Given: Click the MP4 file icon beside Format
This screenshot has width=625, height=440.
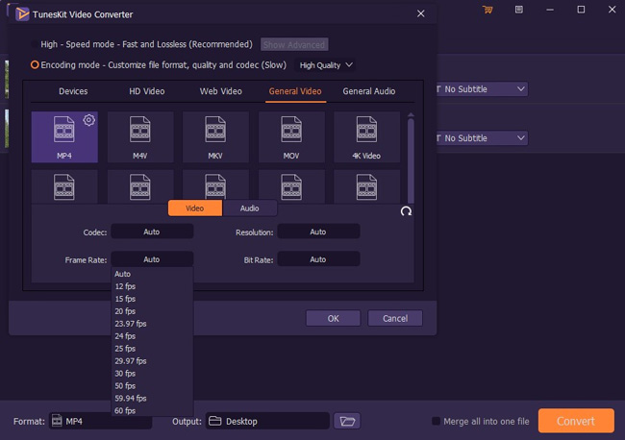Looking at the screenshot, I should (58, 421).
